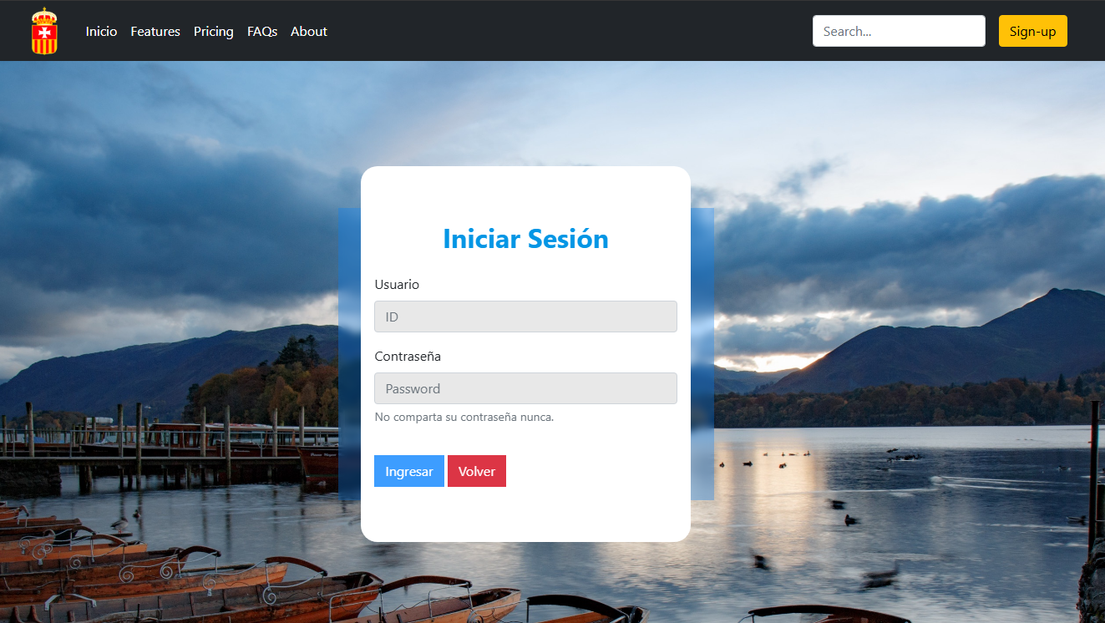Focus the Search box in navbar

[x=898, y=32]
